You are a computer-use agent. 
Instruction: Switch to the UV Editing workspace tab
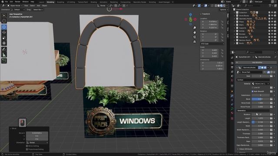click(71, 2)
